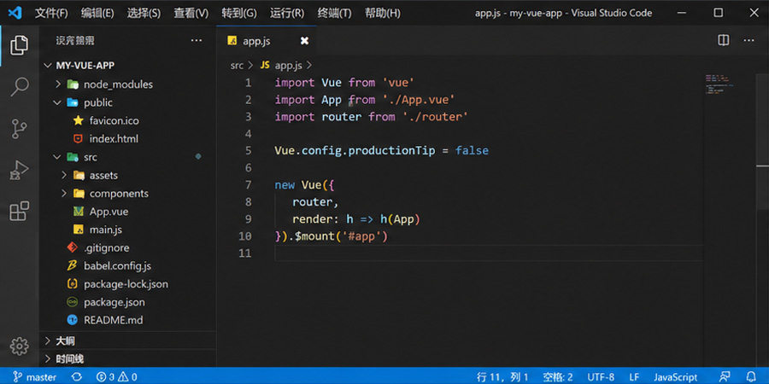769x384 pixels.
Task: Select the app.js editor tab
Action: coord(267,41)
